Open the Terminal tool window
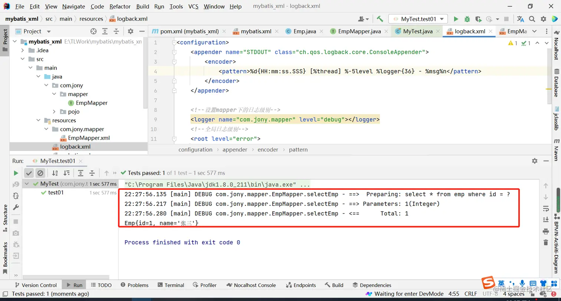Screen dimensions: 561x301 [170, 285]
